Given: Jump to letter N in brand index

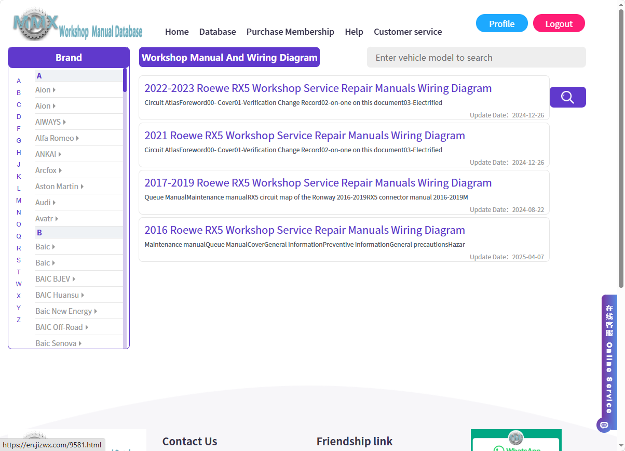Looking at the screenshot, I should coord(19,213).
